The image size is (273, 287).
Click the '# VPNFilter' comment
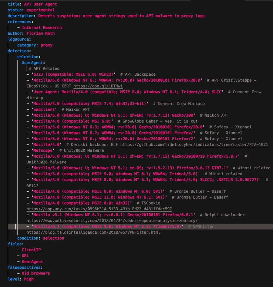point(201,227)
